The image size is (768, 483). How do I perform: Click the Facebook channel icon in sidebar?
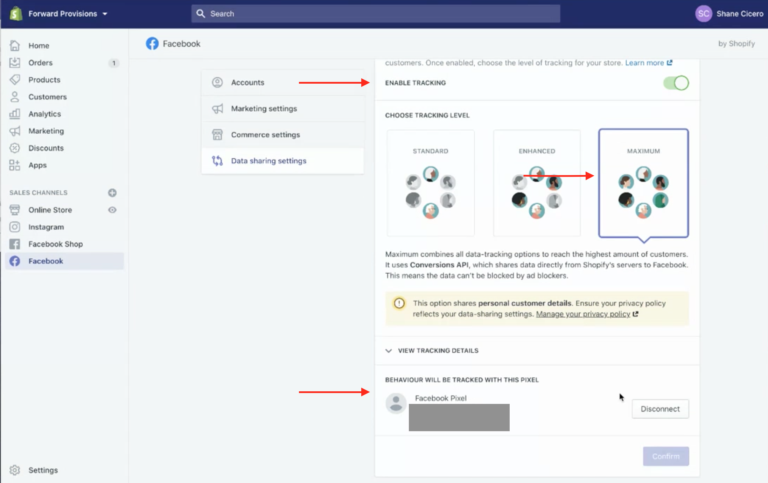click(15, 261)
